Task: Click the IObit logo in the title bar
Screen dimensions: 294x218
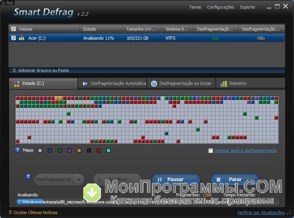Action: [7, 3]
